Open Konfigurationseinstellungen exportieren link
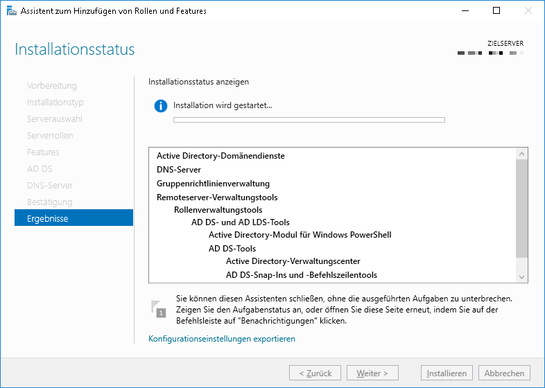545x388 pixels. (222, 339)
